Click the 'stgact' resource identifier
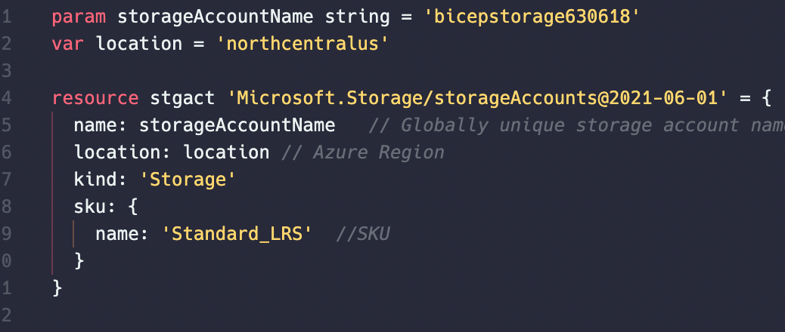The image size is (785, 332). click(182, 98)
